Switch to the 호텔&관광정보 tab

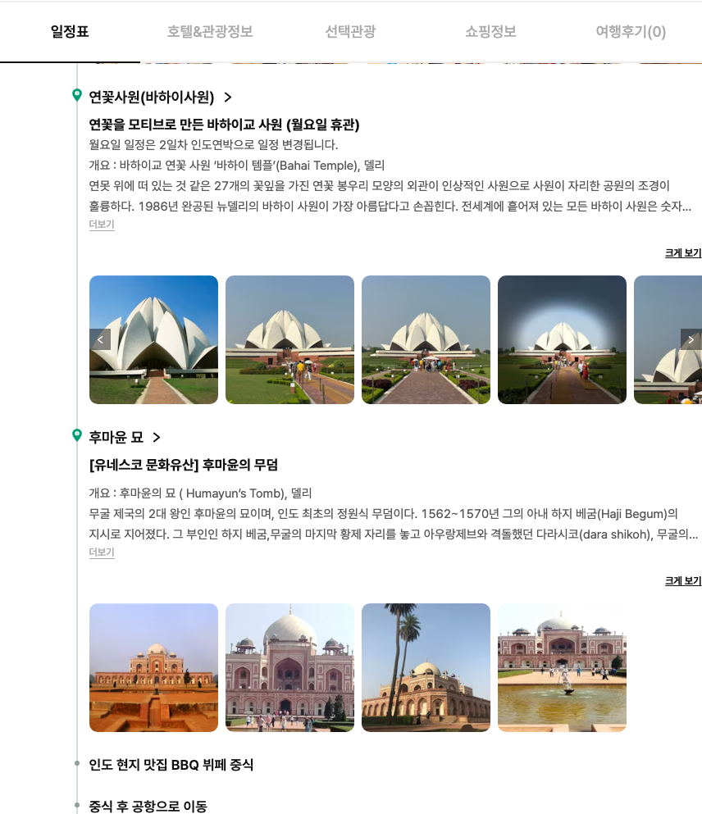tap(210, 32)
